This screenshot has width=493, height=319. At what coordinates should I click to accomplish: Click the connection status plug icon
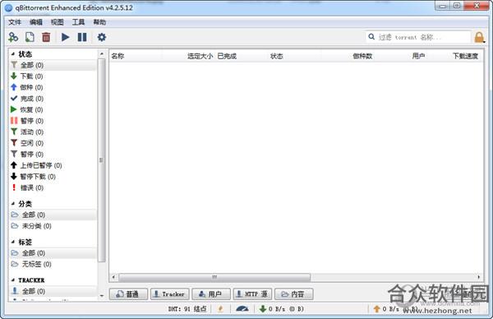pyautogui.click(x=220, y=309)
